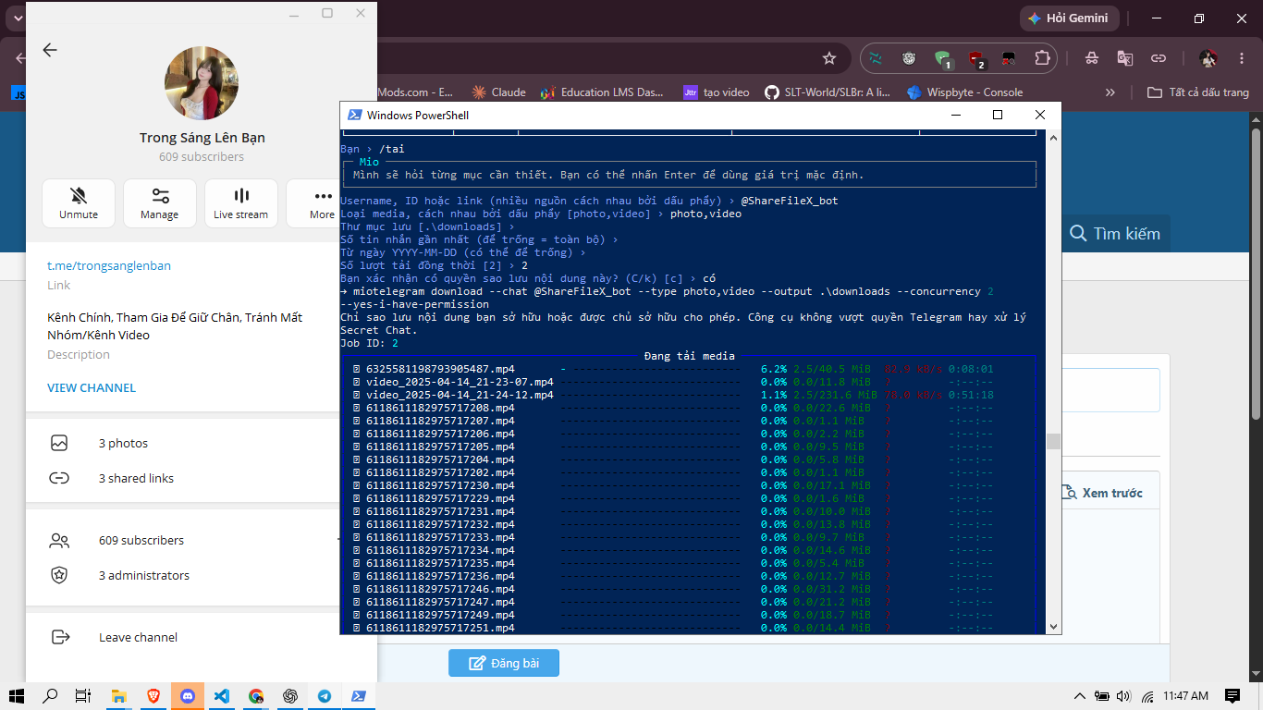The height and width of the screenshot is (710, 1263).
Task: Switch to Telegram on the taskbar
Action: pyautogui.click(x=325, y=695)
